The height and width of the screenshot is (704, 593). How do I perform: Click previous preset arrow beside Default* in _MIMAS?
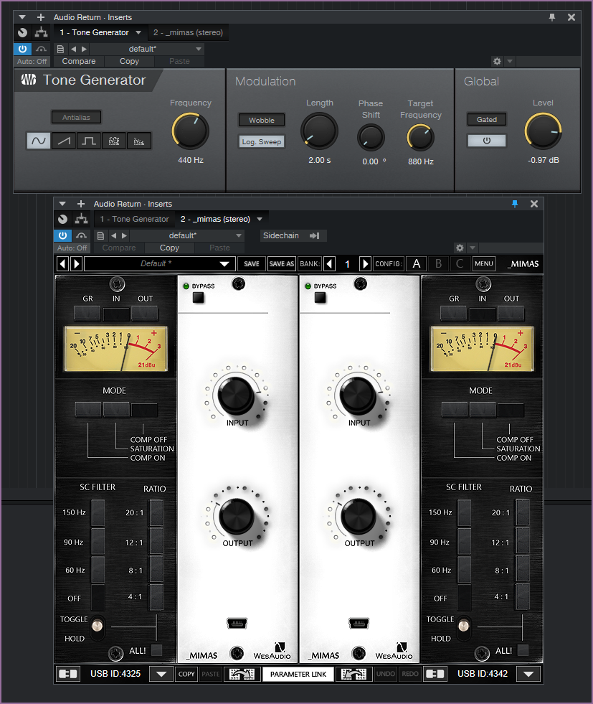click(63, 263)
